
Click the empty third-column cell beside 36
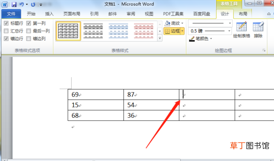[207, 115]
